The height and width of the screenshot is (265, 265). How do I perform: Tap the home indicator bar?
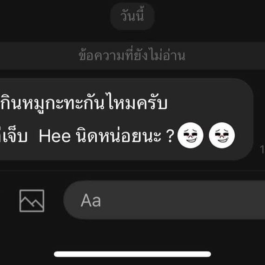point(132,254)
